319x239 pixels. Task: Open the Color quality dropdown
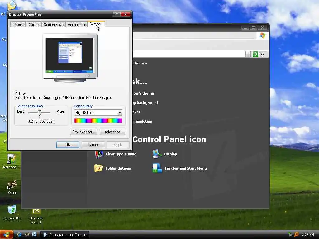pyautogui.click(x=120, y=112)
